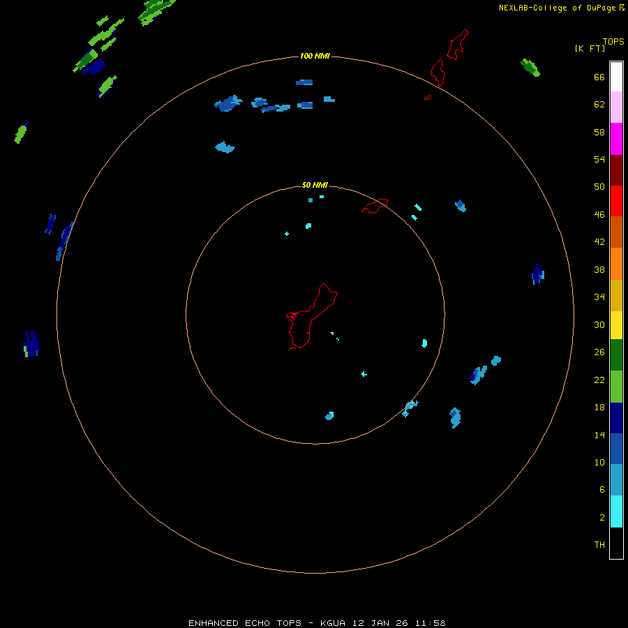This screenshot has height=628, width=628.
Task: Click the magenta legend swatch
Action: pos(616,139)
